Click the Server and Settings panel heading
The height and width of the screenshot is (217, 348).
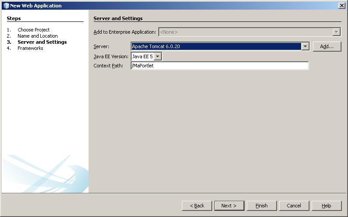[118, 18]
